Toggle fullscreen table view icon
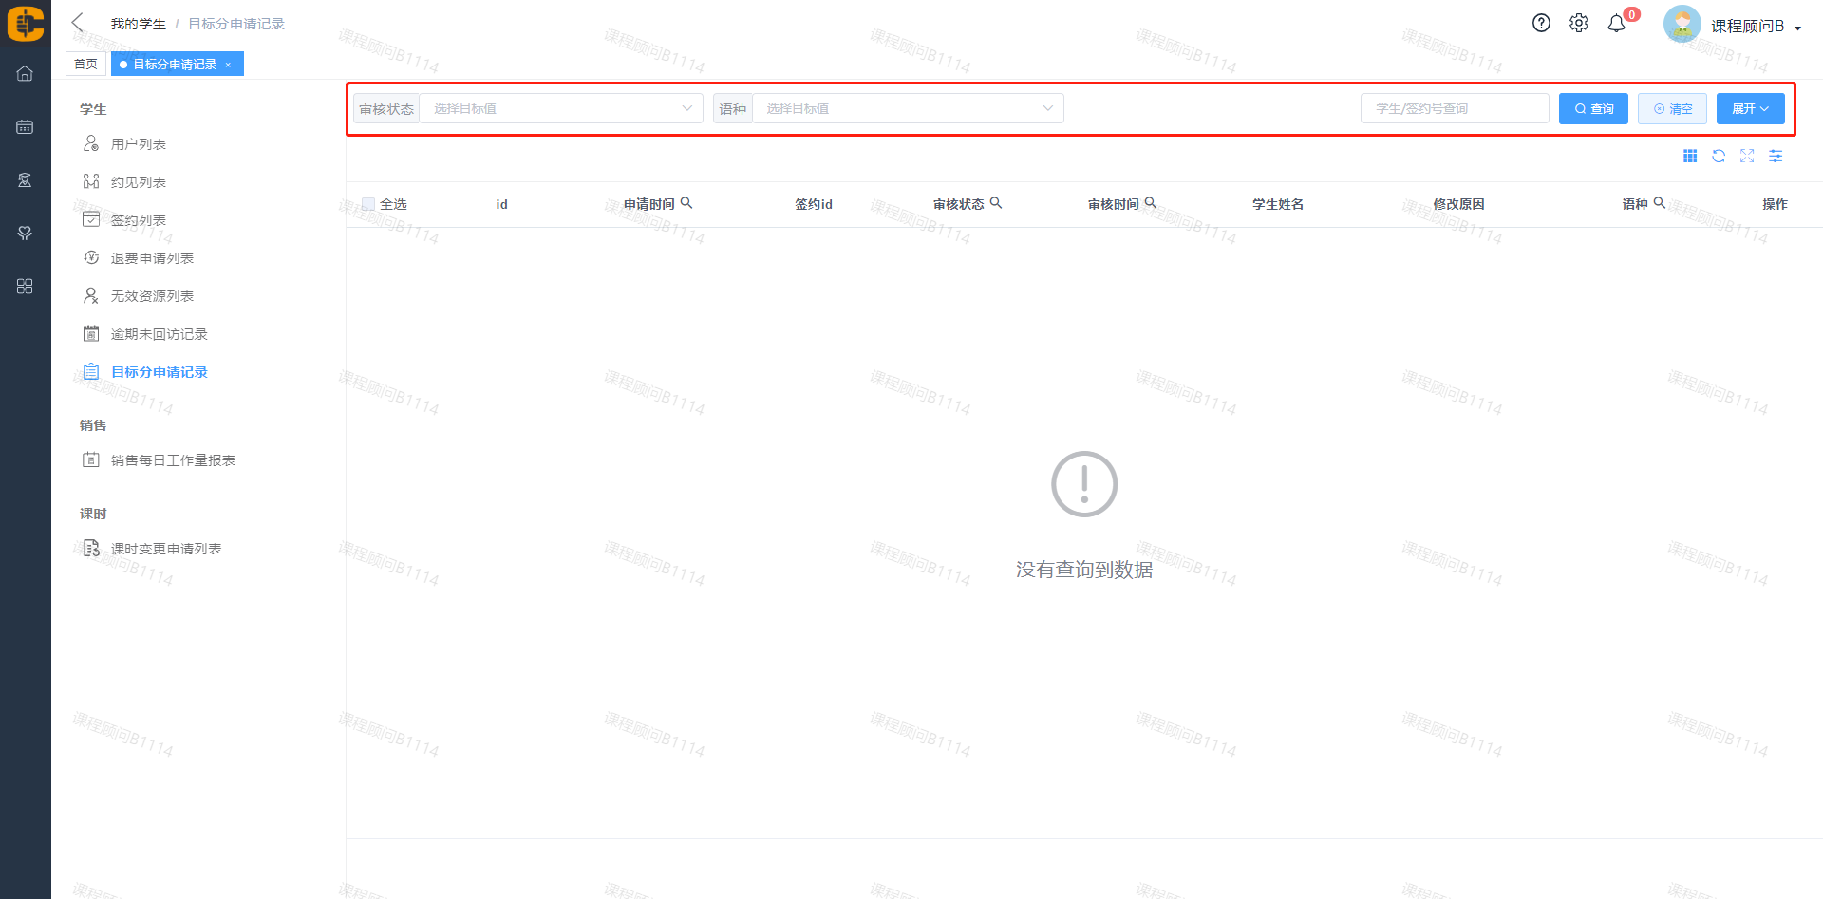The height and width of the screenshot is (899, 1823). [x=1747, y=157]
